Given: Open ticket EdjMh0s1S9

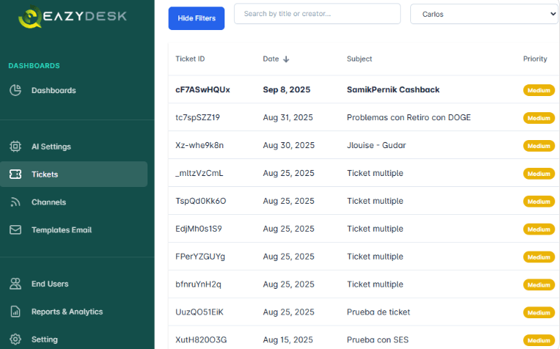Looking at the screenshot, I should click(x=199, y=229).
